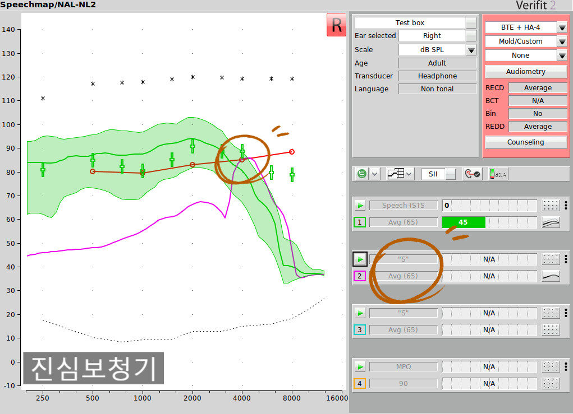Open the Mold/Custom dropdown
Image resolution: width=573 pixels, height=414 pixels.
click(x=562, y=41)
